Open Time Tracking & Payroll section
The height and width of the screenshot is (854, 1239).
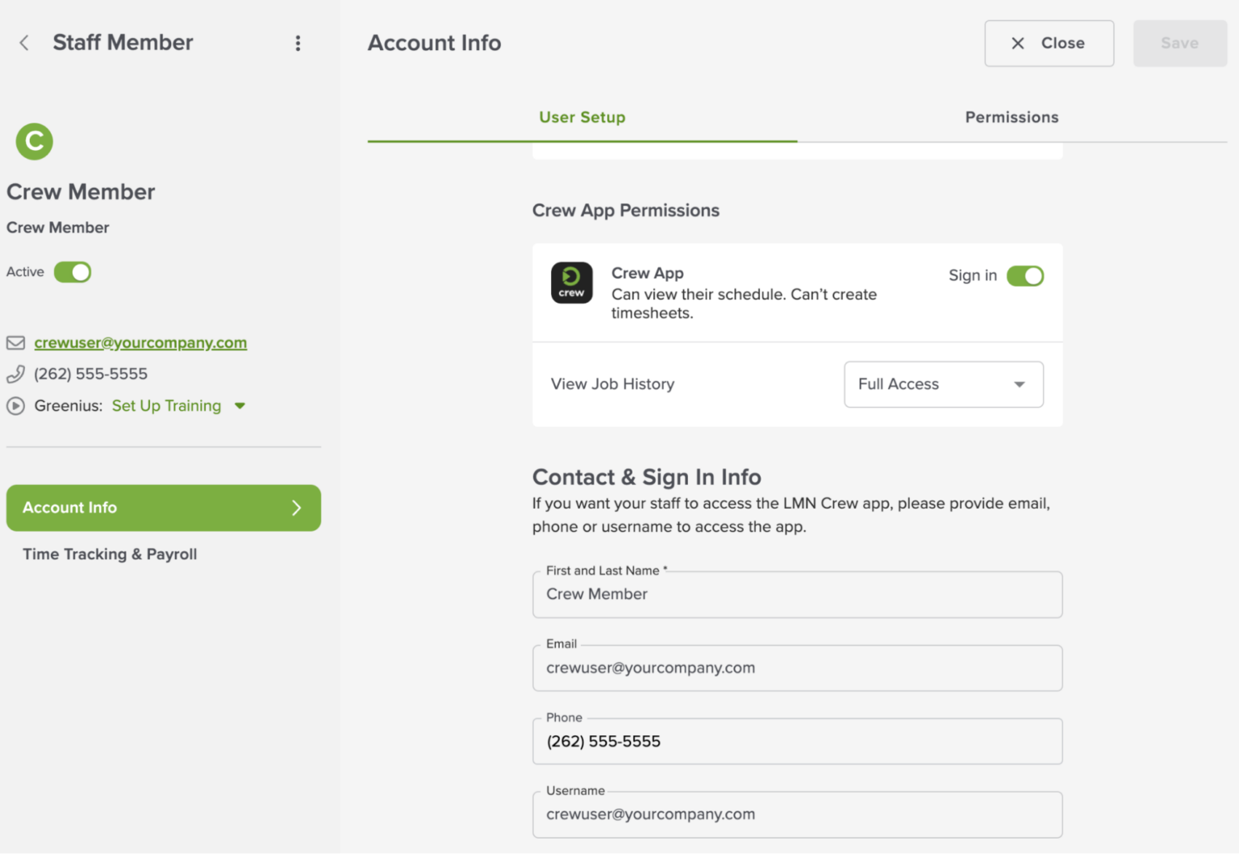click(110, 555)
